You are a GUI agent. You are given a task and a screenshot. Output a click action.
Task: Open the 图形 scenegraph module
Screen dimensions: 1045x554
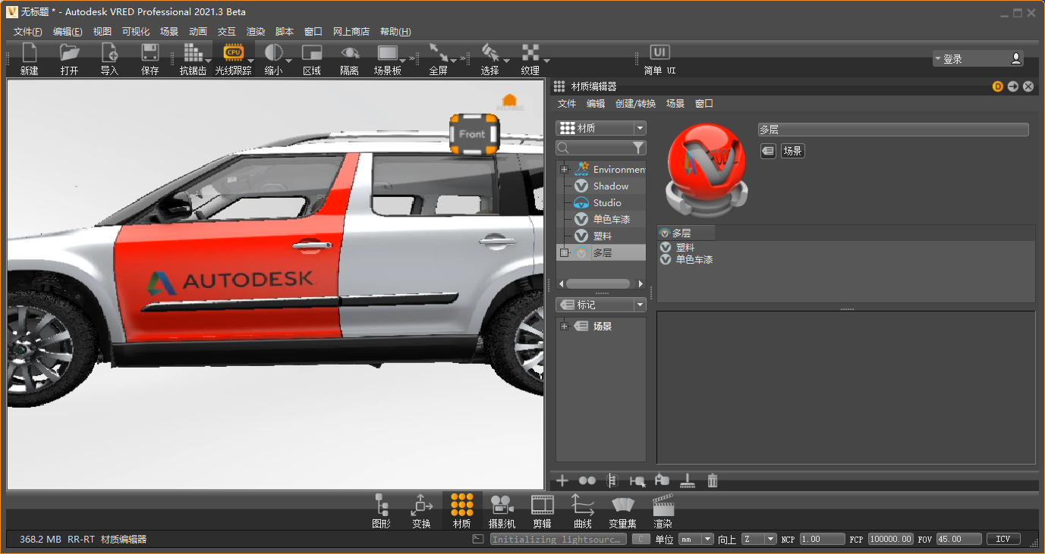[382, 511]
